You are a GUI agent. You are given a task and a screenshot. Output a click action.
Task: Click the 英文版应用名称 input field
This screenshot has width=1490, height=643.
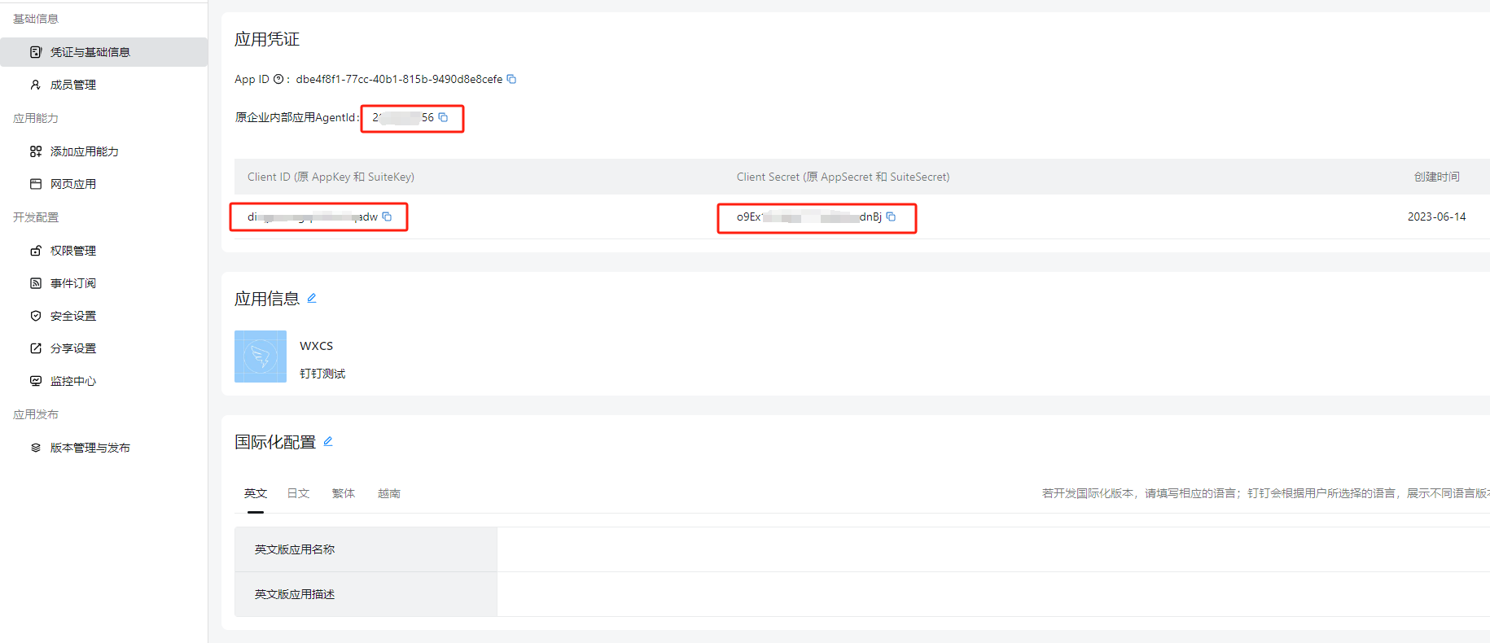tap(977, 549)
